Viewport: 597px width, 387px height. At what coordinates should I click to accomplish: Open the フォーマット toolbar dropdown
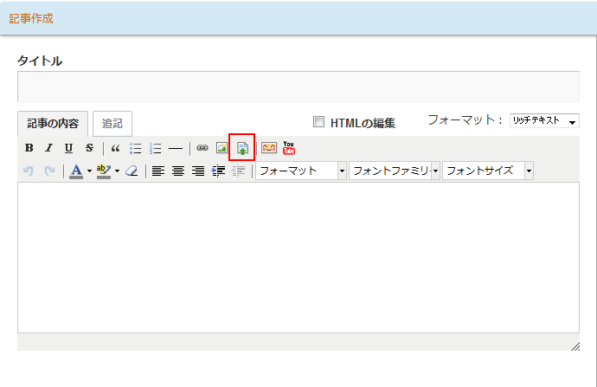tap(301, 171)
